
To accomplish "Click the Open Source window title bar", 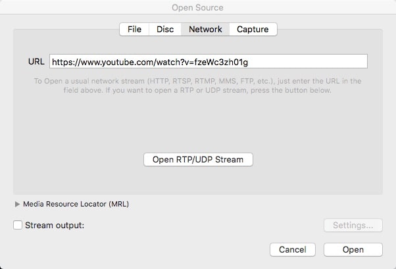I will coord(198,8).
